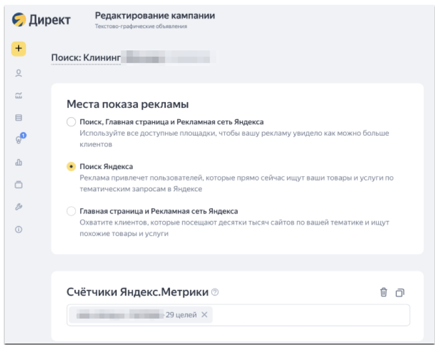Screen dimensions: 435x345
Task: Click the Места показа рекламы heading
Action: 128,104
